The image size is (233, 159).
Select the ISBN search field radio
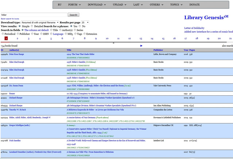pos(42,34)
